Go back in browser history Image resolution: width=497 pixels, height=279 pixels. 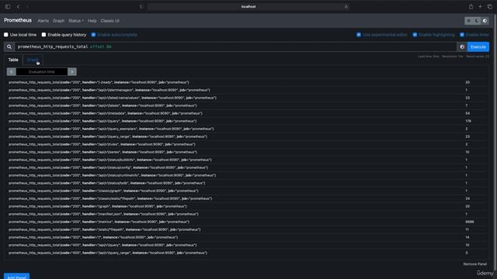tap(18, 7)
